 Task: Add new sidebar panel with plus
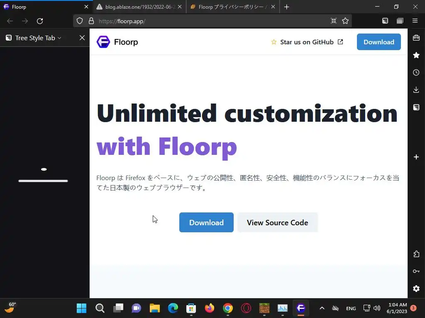[x=416, y=157]
